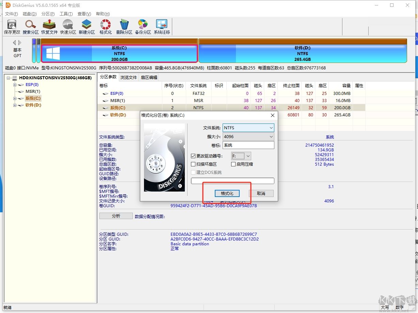Click the 删除分区 trash icon
Image resolution: width=418 pixels, height=313 pixels.
pyautogui.click(x=124, y=27)
